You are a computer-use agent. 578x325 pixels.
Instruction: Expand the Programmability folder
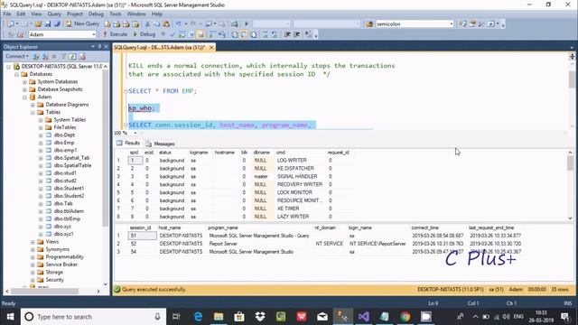[33, 256]
